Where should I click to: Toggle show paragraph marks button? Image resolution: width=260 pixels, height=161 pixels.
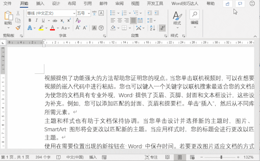point(162,28)
